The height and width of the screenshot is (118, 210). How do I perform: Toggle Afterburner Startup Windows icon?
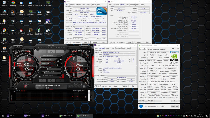coord(26,87)
